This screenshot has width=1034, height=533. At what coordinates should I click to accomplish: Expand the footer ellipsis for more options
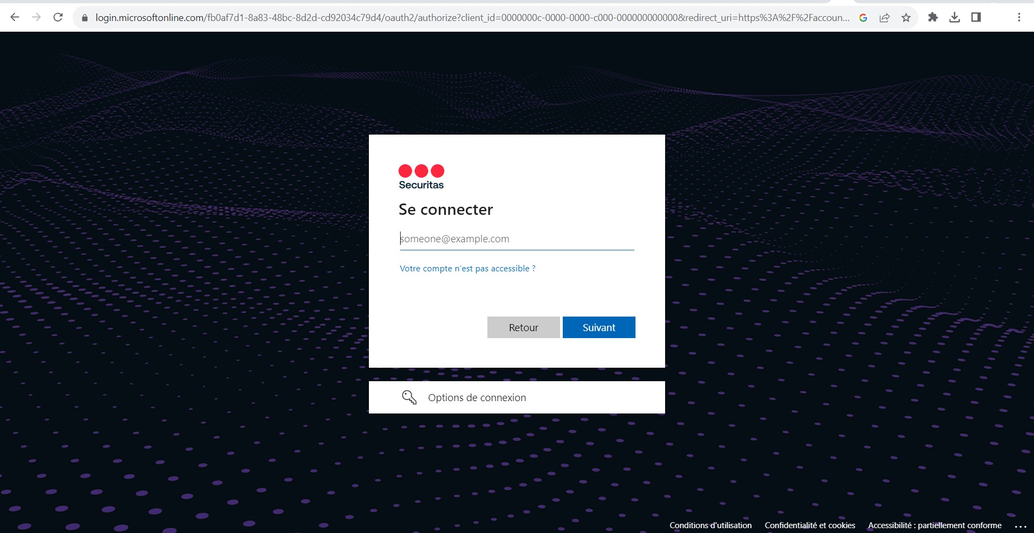tap(1020, 526)
